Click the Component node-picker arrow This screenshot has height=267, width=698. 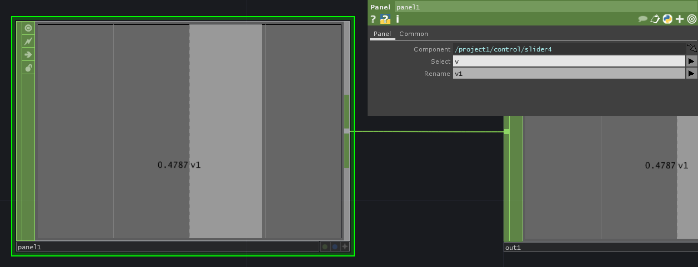(691, 49)
